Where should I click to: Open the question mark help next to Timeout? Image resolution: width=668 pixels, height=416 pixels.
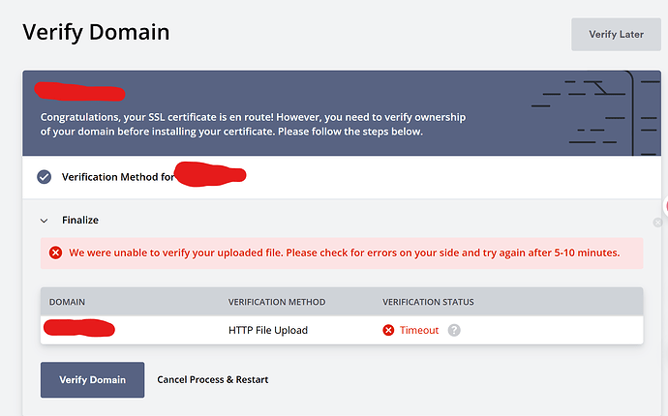(453, 330)
